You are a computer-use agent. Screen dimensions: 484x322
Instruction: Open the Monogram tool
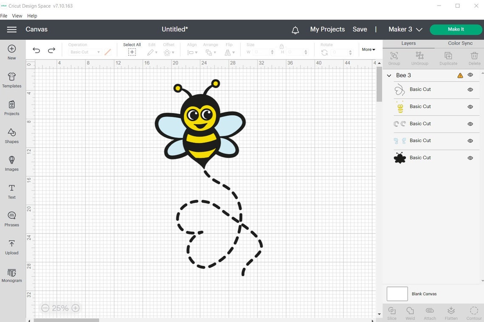pos(11,275)
